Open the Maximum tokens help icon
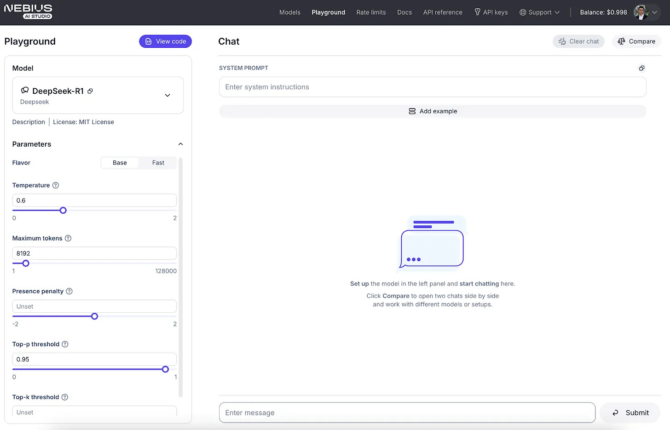This screenshot has height=430, width=670. click(x=68, y=238)
